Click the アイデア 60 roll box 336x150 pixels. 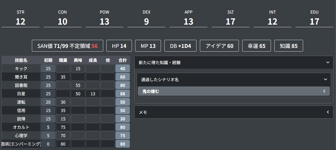219,46
